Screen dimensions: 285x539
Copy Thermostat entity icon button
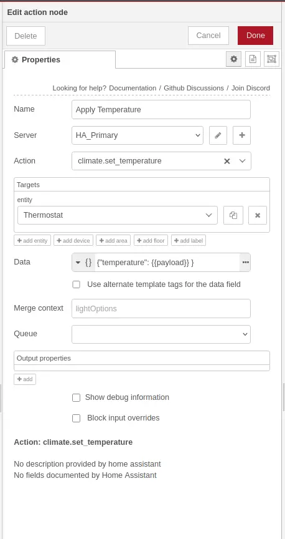click(233, 215)
